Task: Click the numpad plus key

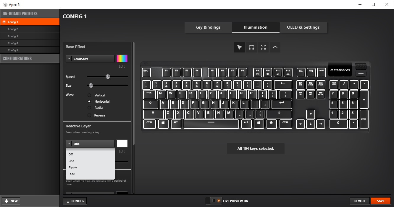Action: pos(364,99)
